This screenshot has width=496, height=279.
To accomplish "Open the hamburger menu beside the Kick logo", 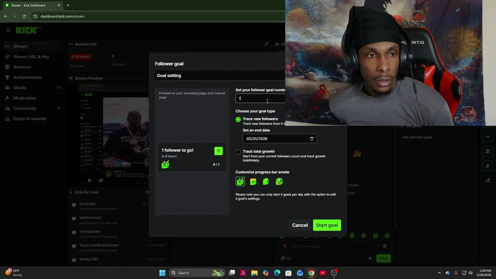I will click(x=8, y=30).
